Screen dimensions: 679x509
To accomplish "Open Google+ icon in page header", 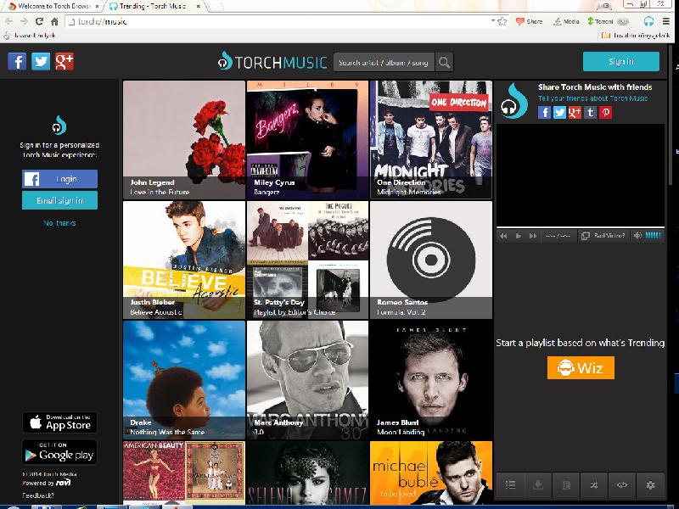I will pyautogui.click(x=65, y=61).
